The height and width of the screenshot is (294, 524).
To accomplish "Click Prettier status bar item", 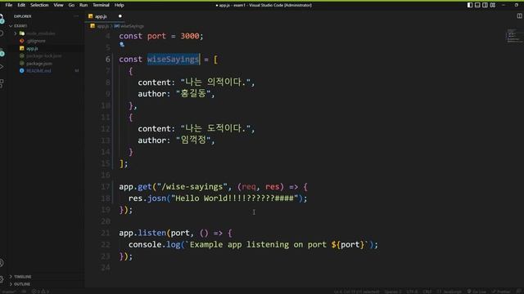I will [501, 292].
